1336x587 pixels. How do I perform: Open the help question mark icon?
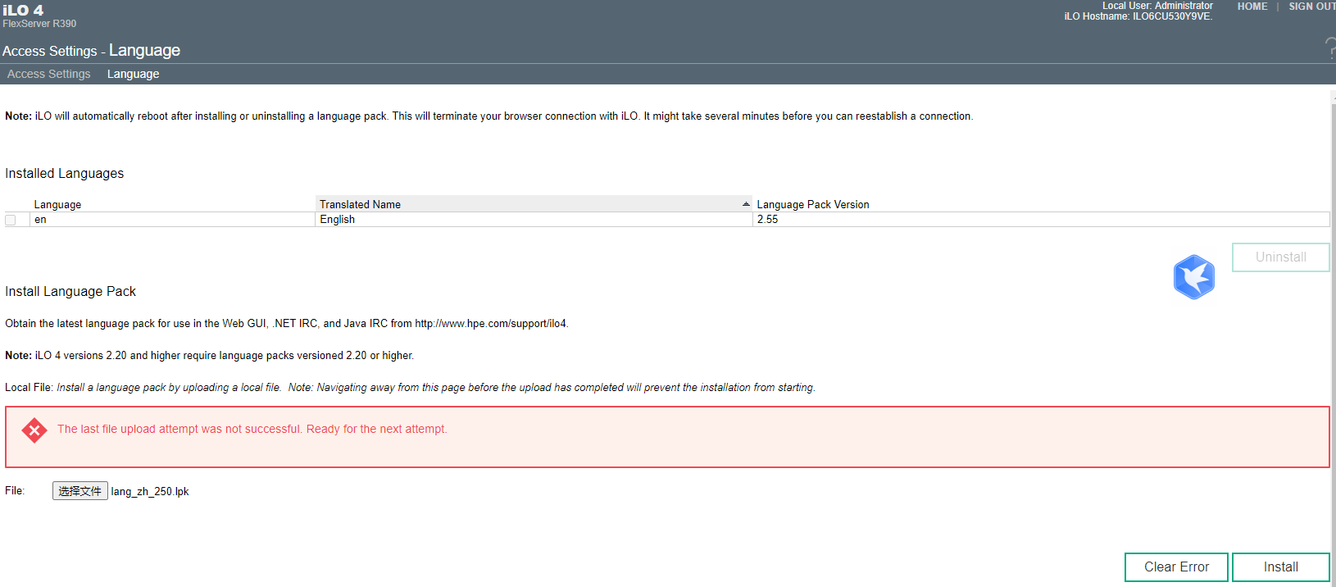[1330, 48]
